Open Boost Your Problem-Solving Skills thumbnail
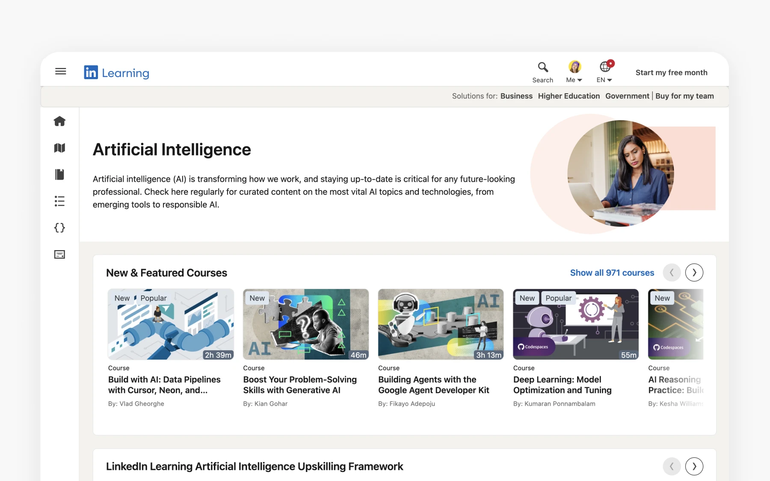Image resolution: width=770 pixels, height=481 pixels. point(306,324)
